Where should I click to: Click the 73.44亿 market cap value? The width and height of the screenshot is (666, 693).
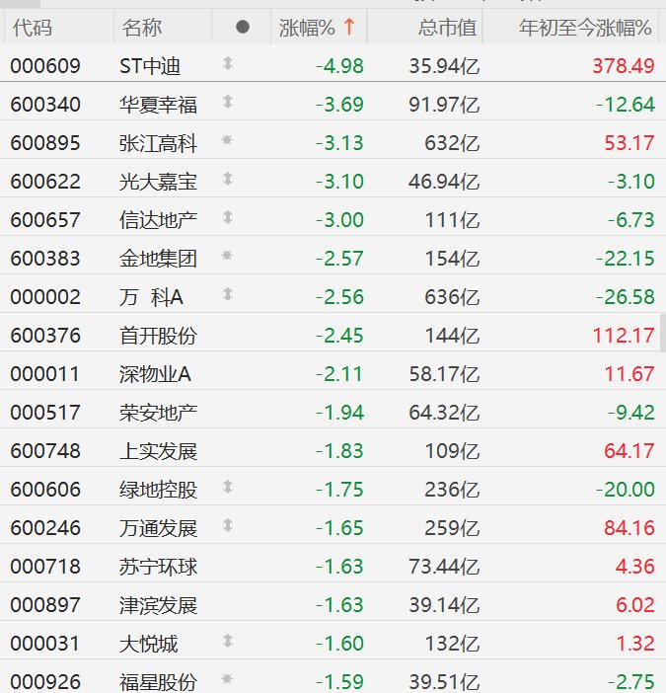point(444,567)
